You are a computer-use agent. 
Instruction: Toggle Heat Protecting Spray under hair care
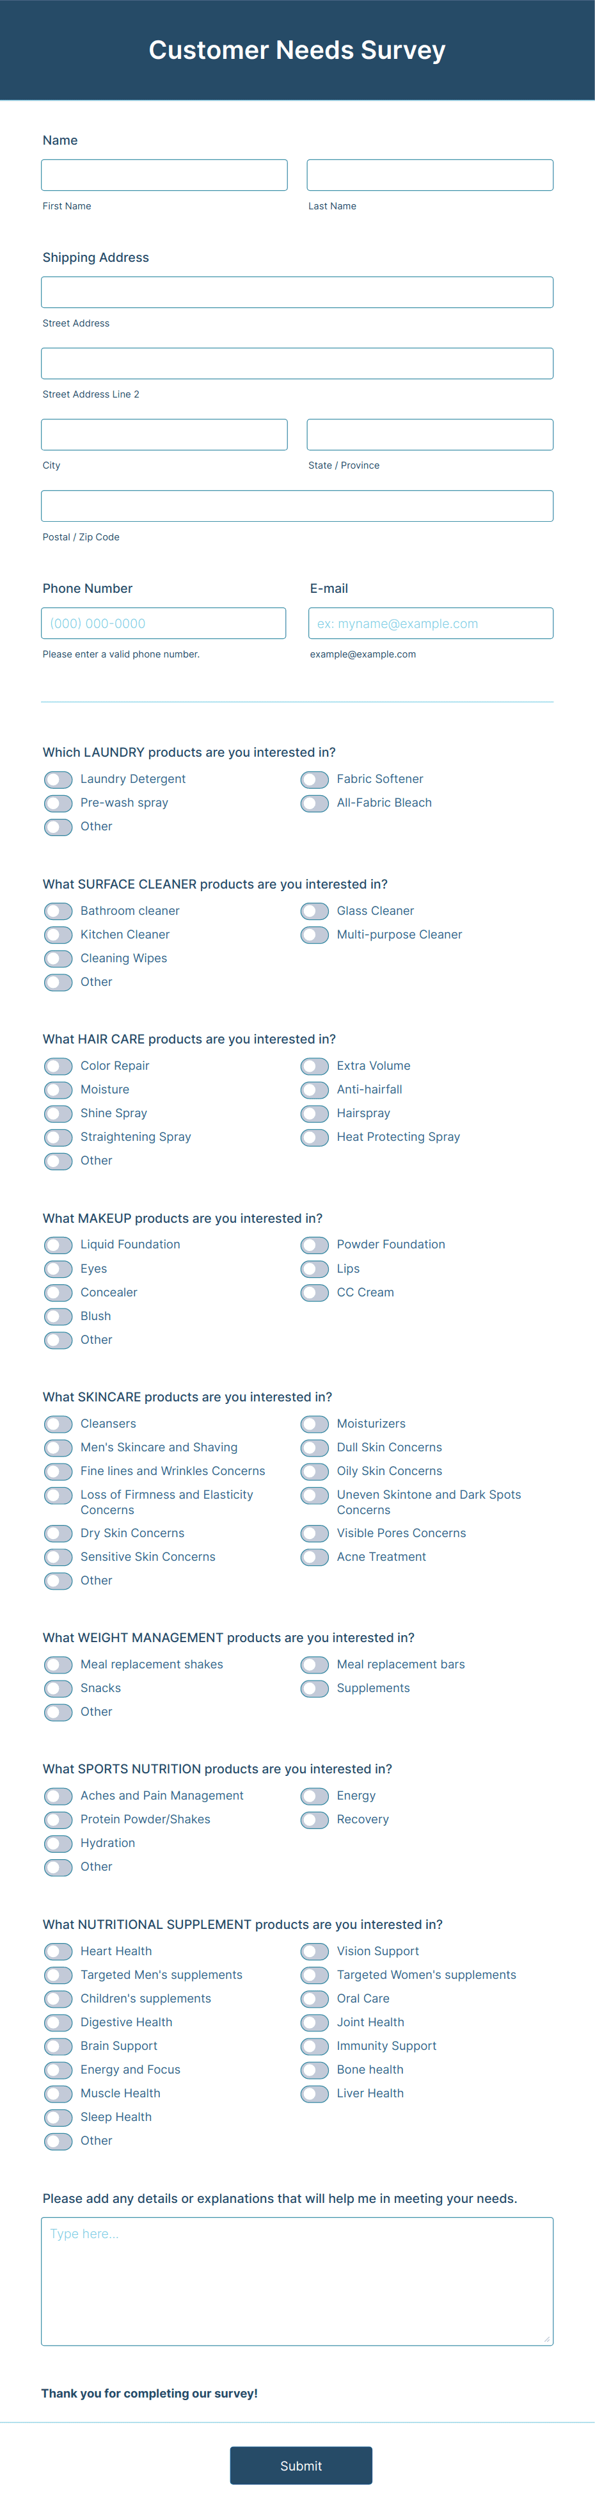tap(314, 1137)
